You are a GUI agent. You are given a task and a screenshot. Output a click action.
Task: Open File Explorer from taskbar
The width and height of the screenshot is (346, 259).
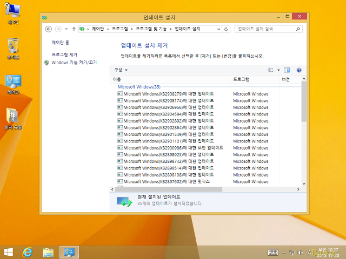48,253
